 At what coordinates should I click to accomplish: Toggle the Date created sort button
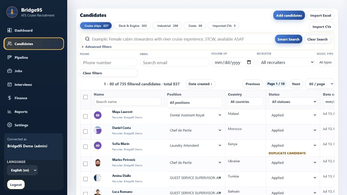click(200, 84)
